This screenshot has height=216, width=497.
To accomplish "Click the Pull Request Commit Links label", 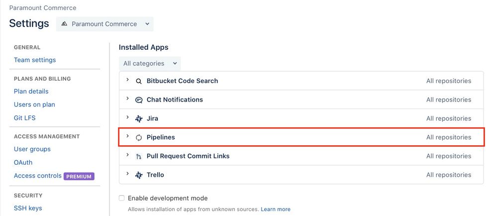I will (188, 156).
